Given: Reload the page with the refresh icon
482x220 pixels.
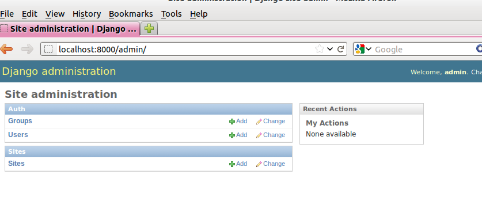Looking at the screenshot, I should pyautogui.click(x=340, y=49).
